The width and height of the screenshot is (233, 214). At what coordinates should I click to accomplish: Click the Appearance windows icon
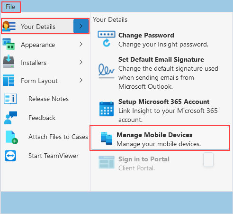pos(9,44)
